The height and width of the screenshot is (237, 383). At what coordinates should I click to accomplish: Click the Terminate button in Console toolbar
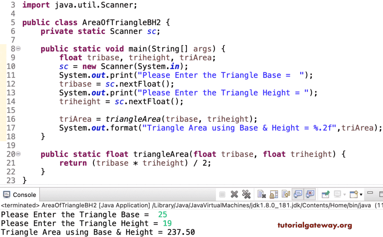tap(222, 195)
